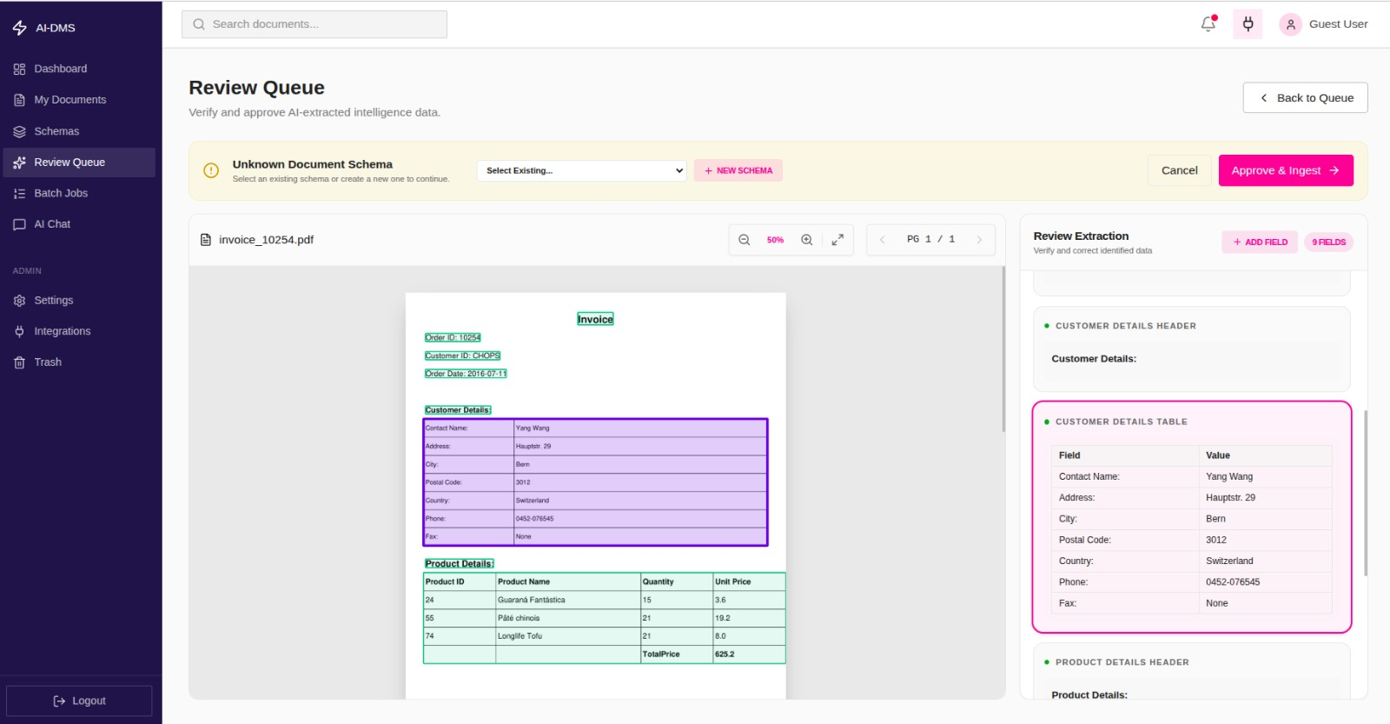Click the Cancel button
Image resolution: width=1390 pixels, height=724 pixels.
(1179, 170)
